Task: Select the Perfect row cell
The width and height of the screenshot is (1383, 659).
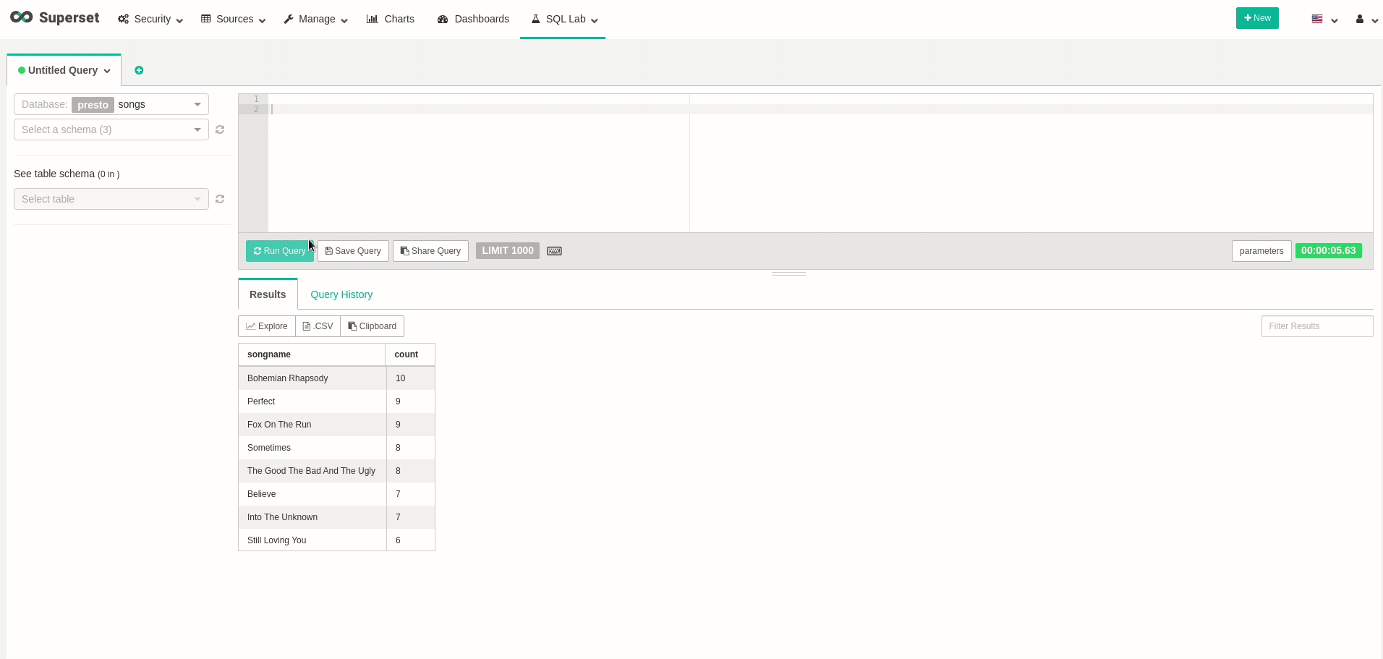Action: [x=312, y=401]
